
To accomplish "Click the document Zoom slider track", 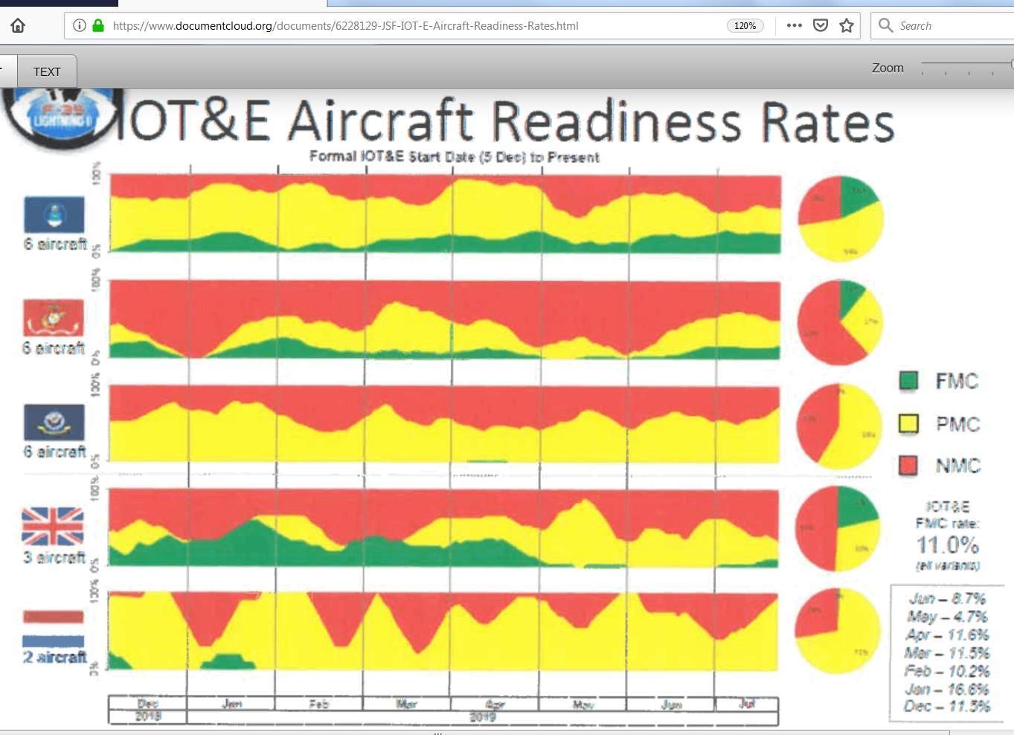I will [966, 67].
